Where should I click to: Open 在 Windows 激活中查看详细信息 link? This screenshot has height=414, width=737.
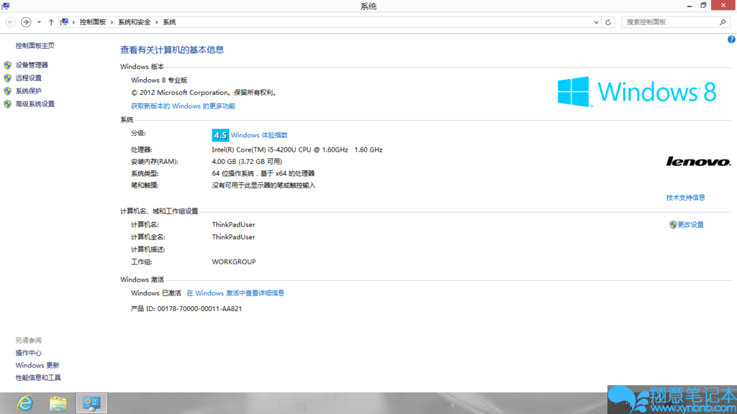[235, 293]
